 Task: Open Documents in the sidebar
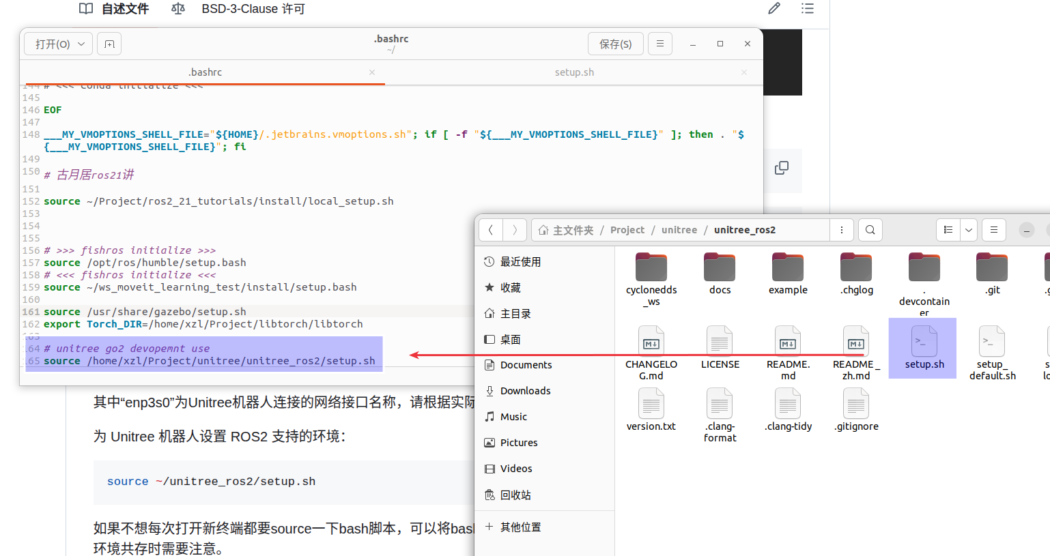click(545, 365)
